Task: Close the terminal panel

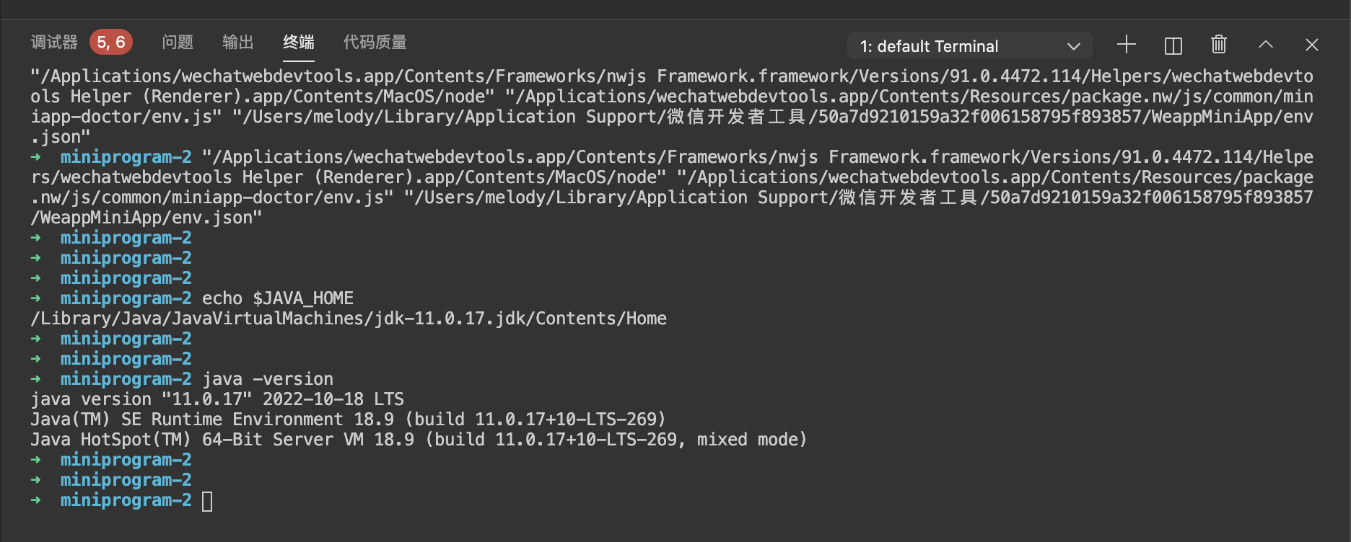Action: [1312, 45]
